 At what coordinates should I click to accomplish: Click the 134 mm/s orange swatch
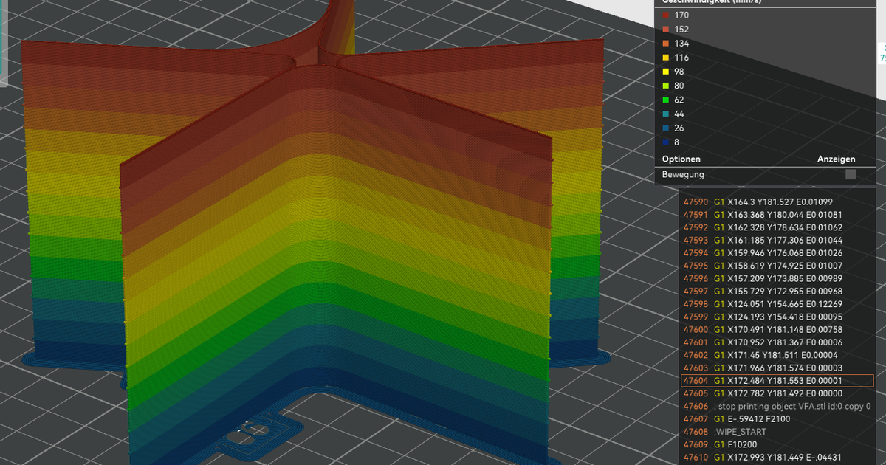click(665, 44)
